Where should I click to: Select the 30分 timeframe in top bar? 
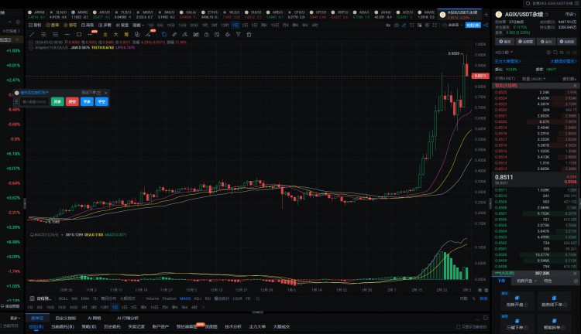(194, 26)
